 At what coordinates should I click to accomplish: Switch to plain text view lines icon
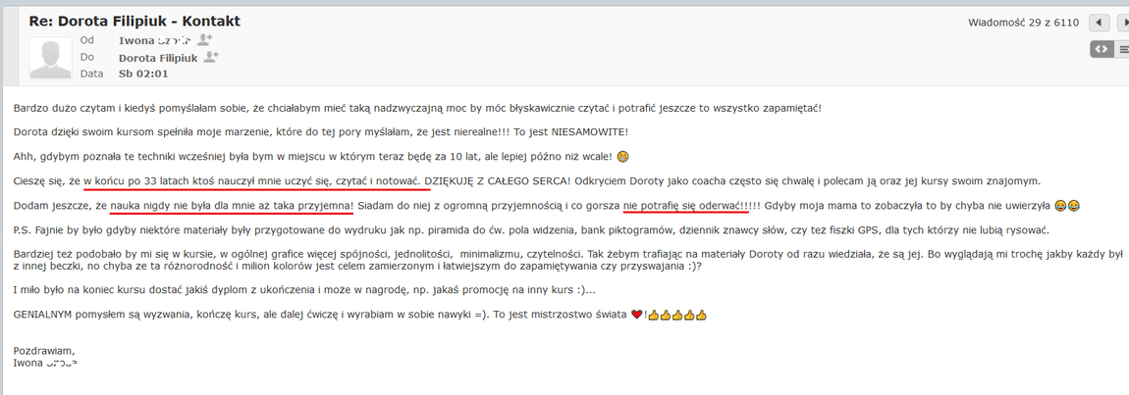tap(1122, 50)
